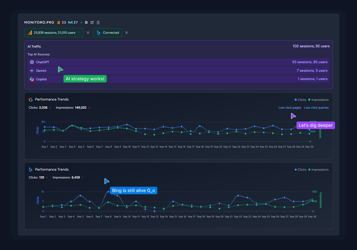Click the Ahrefs score badge showing 33
Image resolution: width=357 pixels, height=250 pixels.
61,22
